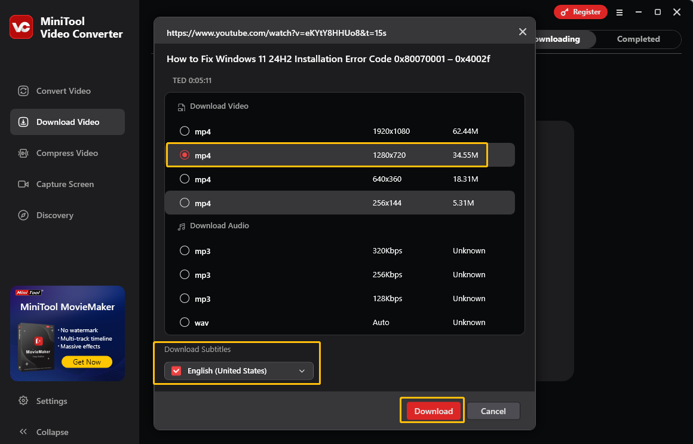The width and height of the screenshot is (693, 444).
Task: Switch to the Completed tab
Action: pyautogui.click(x=638, y=39)
